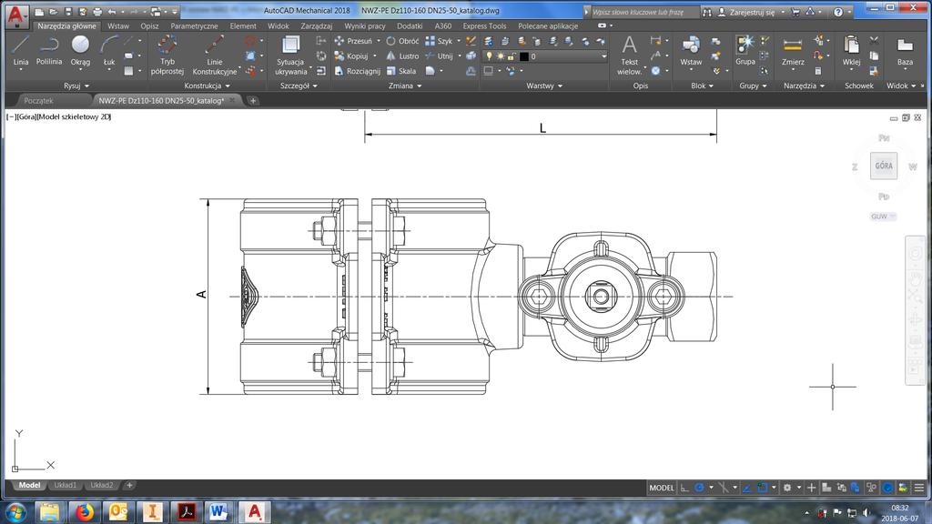Toggle ortho mode angle icon in status bar
The height and width of the screenshot is (524, 932).
tap(684, 488)
